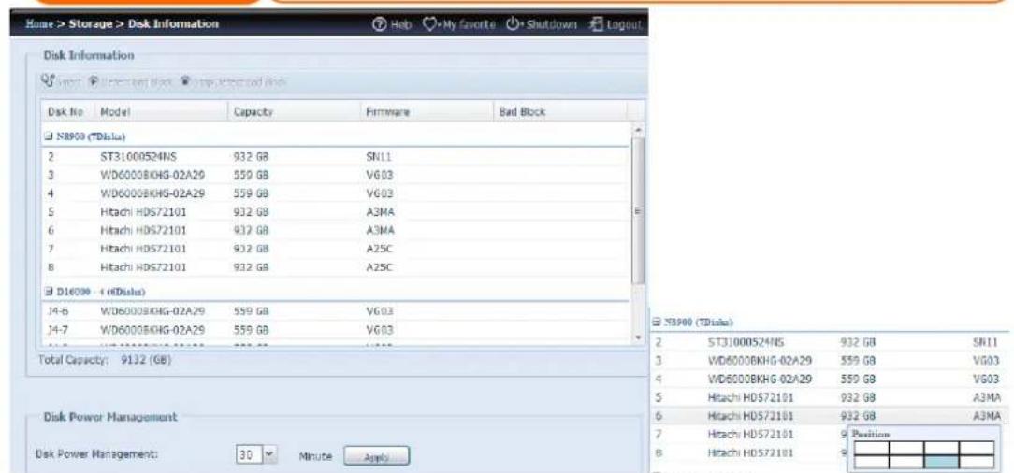Viewport: 1014px width, 473px height.
Task: Click the Smart toolbar button
Action: [61, 82]
